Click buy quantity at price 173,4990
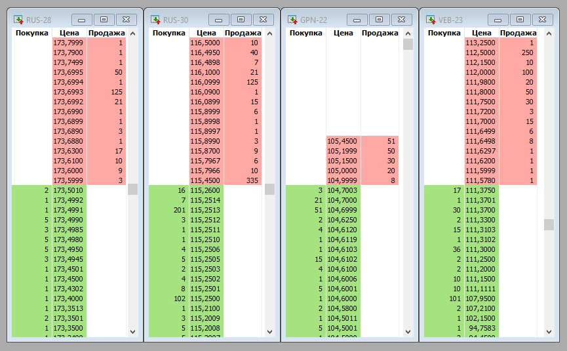567x351 pixels. coord(32,220)
